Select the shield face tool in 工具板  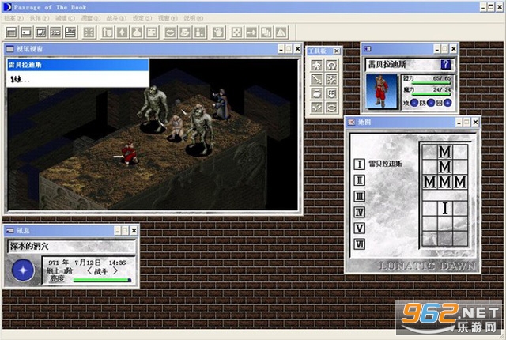tap(331, 93)
